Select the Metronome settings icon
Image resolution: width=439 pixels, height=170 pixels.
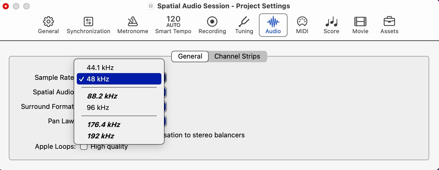point(132,25)
